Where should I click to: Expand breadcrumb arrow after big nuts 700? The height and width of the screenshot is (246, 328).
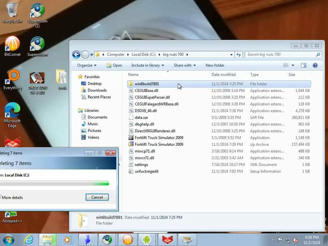coord(187,54)
